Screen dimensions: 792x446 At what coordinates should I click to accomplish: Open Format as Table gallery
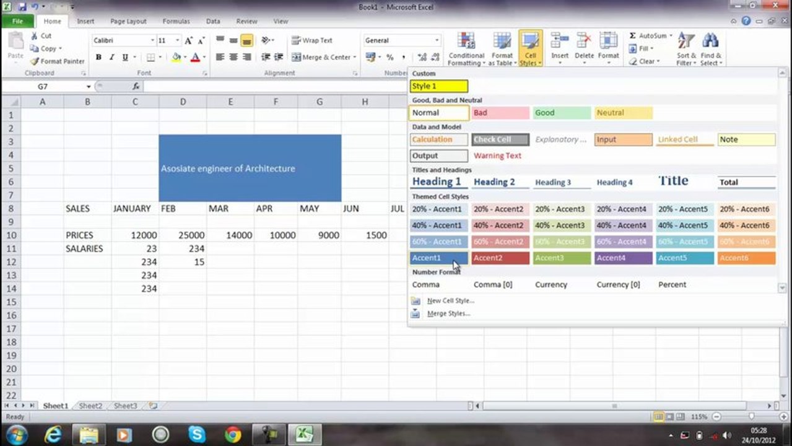(502, 48)
